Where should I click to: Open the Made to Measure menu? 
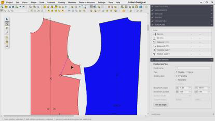point(87,2)
